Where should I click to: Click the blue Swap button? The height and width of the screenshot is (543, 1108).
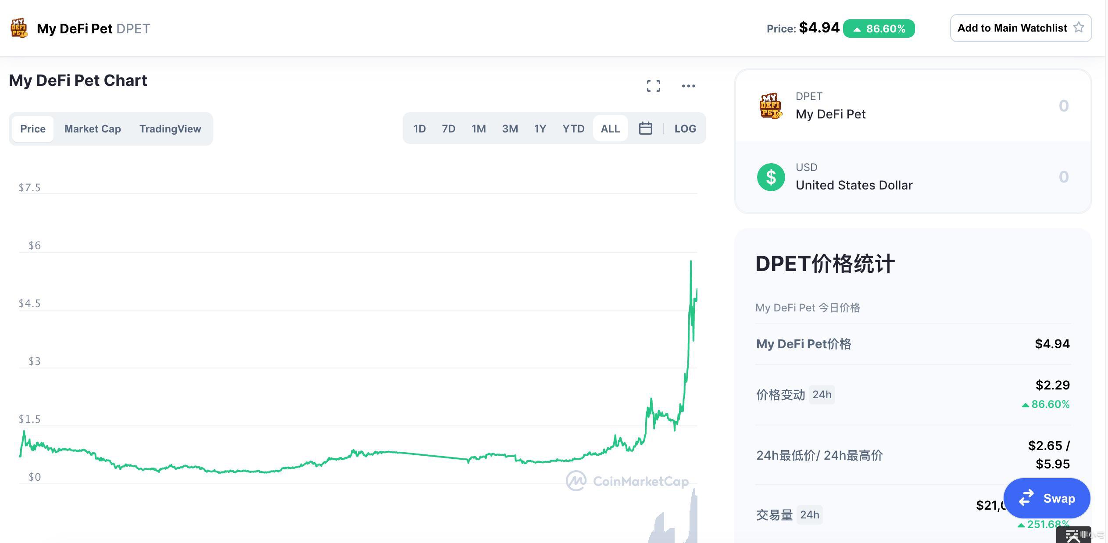point(1047,498)
